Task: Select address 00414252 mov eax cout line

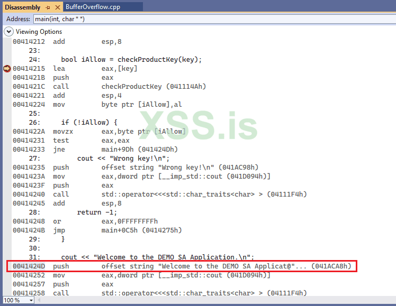Action: 142,275
